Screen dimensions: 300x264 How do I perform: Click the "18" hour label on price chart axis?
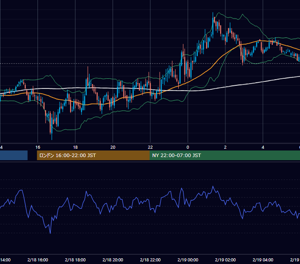[x=75, y=147]
